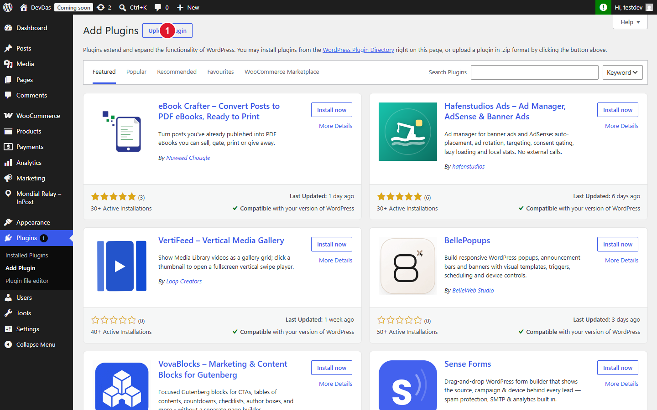This screenshot has width=657, height=410.
Task: View More Details for BellePopups
Action: coord(621,260)
